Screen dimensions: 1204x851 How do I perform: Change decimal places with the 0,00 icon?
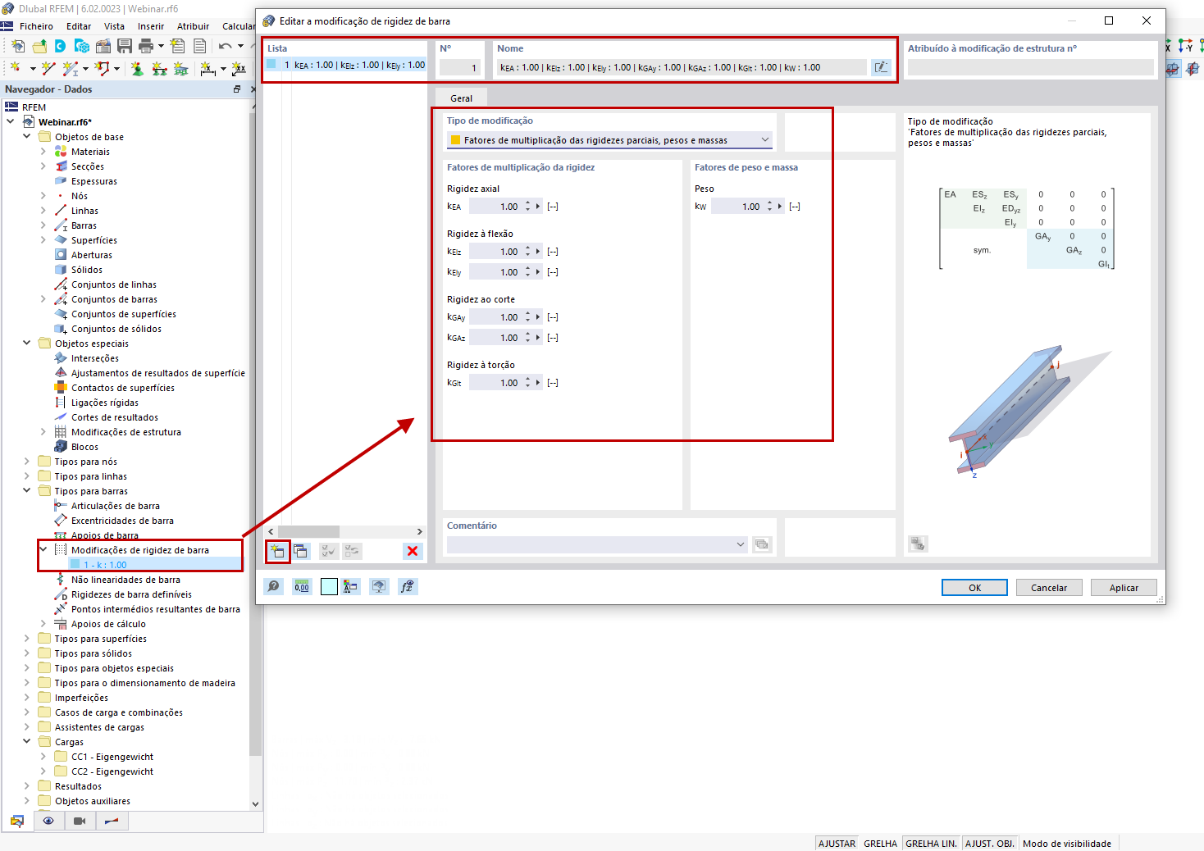pyautogui.click(x=301, y=586)
